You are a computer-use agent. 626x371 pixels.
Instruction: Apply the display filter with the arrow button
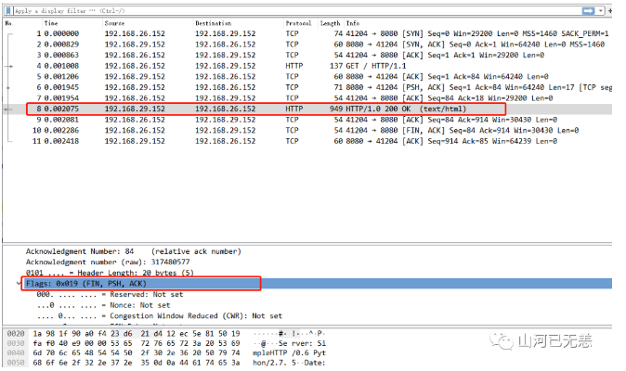[x=589, y=11]
